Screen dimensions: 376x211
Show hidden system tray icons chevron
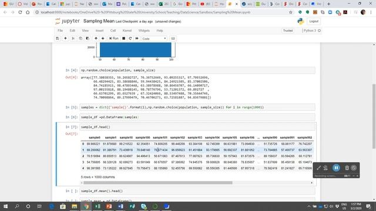309,206
